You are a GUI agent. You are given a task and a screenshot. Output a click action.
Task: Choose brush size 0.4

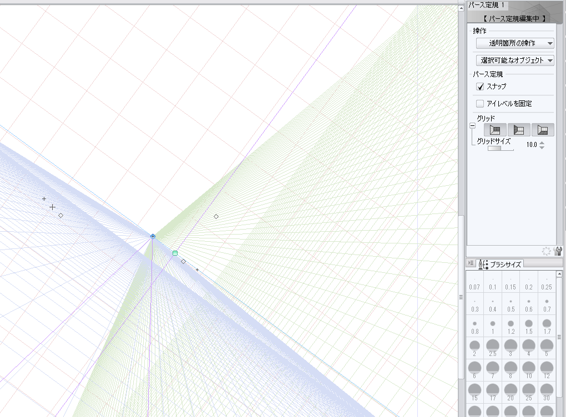tap(493, 304)
